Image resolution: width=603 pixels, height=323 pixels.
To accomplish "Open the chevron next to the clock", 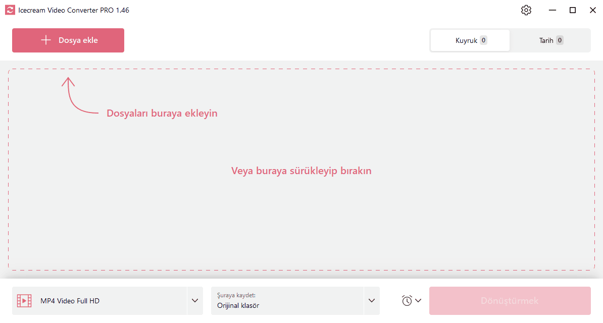I will click(x=418, y=301).
